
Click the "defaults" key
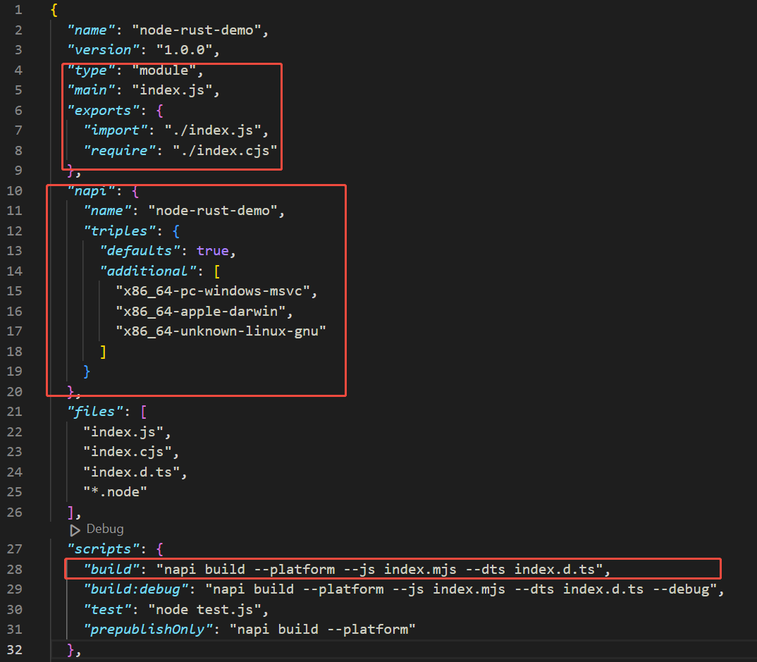(140, 250)
